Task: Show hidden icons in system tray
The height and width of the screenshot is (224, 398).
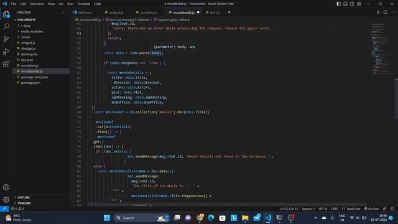Action: (315, 218)
